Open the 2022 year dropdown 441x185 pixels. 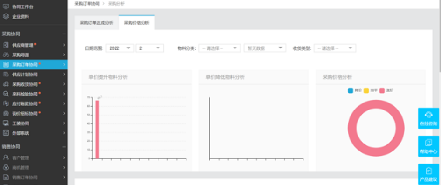[x=120, y=48]
